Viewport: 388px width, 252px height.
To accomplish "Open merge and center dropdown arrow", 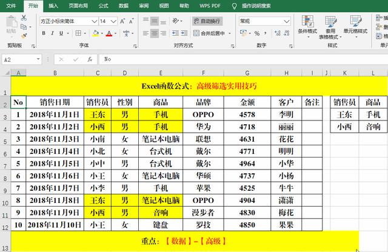I will (x=230, y=33).
